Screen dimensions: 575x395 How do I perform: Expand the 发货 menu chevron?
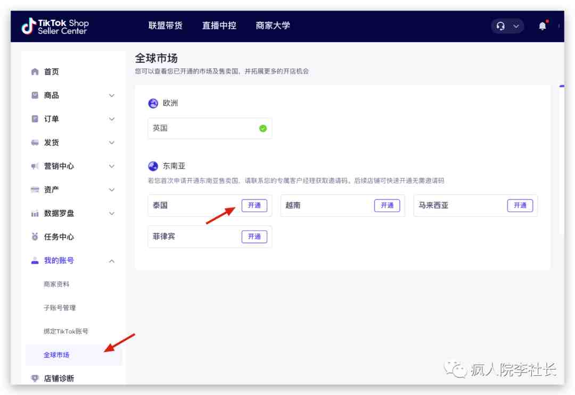(x=112, y=143)
